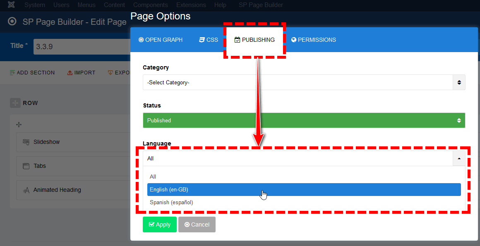Select the Animated Heading addon

74,190
